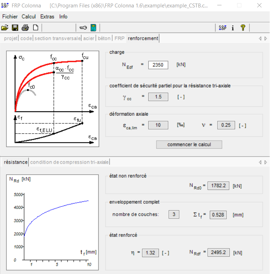
Task: Click the S&P logo toolbar icon
Action: (x=223, y=28)
